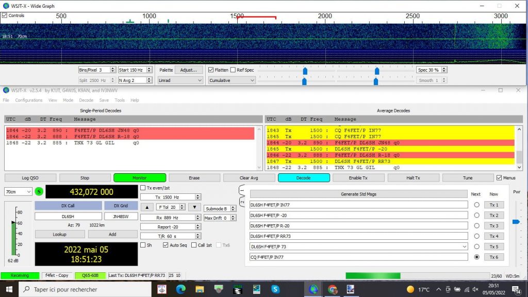
Task: Adjust the Bins/Pixel spinner
Action: pos(113,70)
